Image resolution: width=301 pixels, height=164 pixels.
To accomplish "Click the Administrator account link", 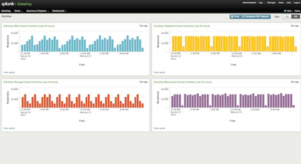I will 249,3.
